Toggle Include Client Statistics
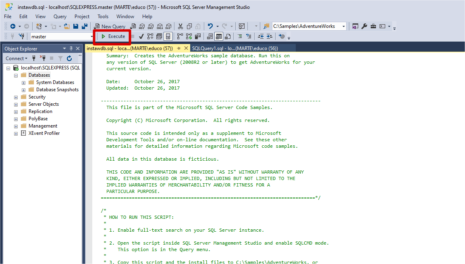 pos(198,36)
